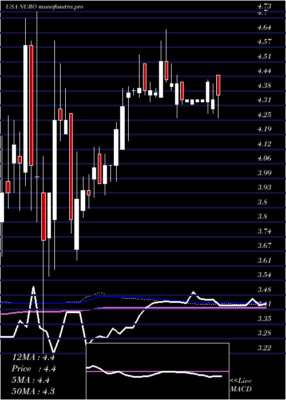Select the 4.44 price axis label
Viewport: 286px width, 400px height.
click(x=264, y=71)
